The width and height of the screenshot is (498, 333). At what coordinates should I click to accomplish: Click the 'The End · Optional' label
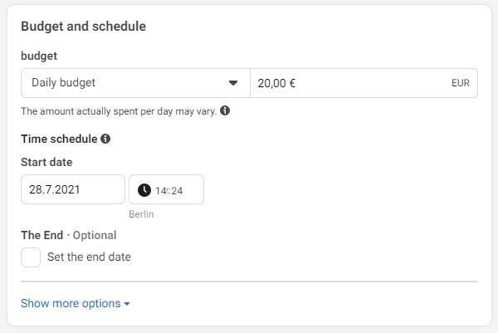pos(68,235)
